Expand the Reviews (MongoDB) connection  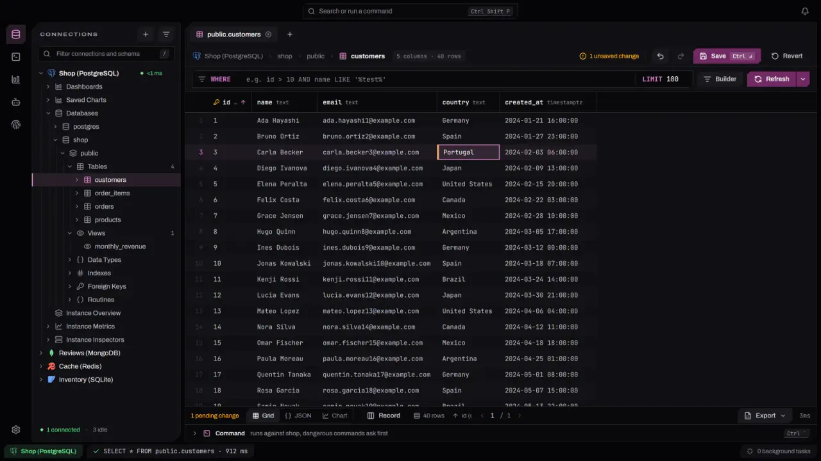coord(41,353)
